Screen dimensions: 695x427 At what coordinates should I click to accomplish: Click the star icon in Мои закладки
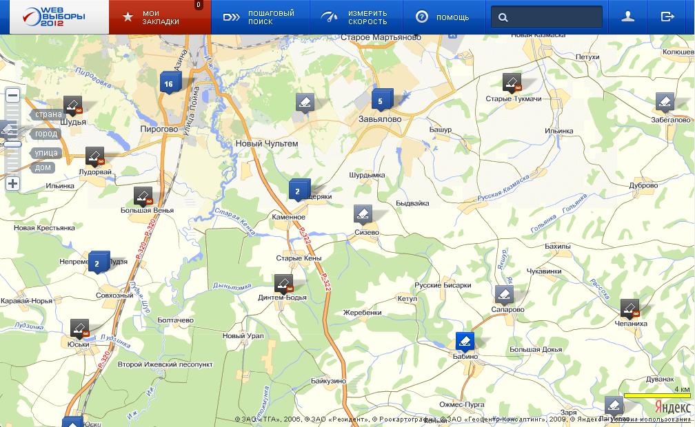point(128,17)
